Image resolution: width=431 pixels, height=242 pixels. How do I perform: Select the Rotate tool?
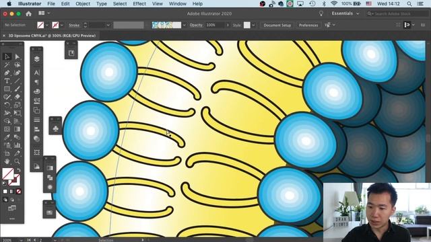pos(7,105)
